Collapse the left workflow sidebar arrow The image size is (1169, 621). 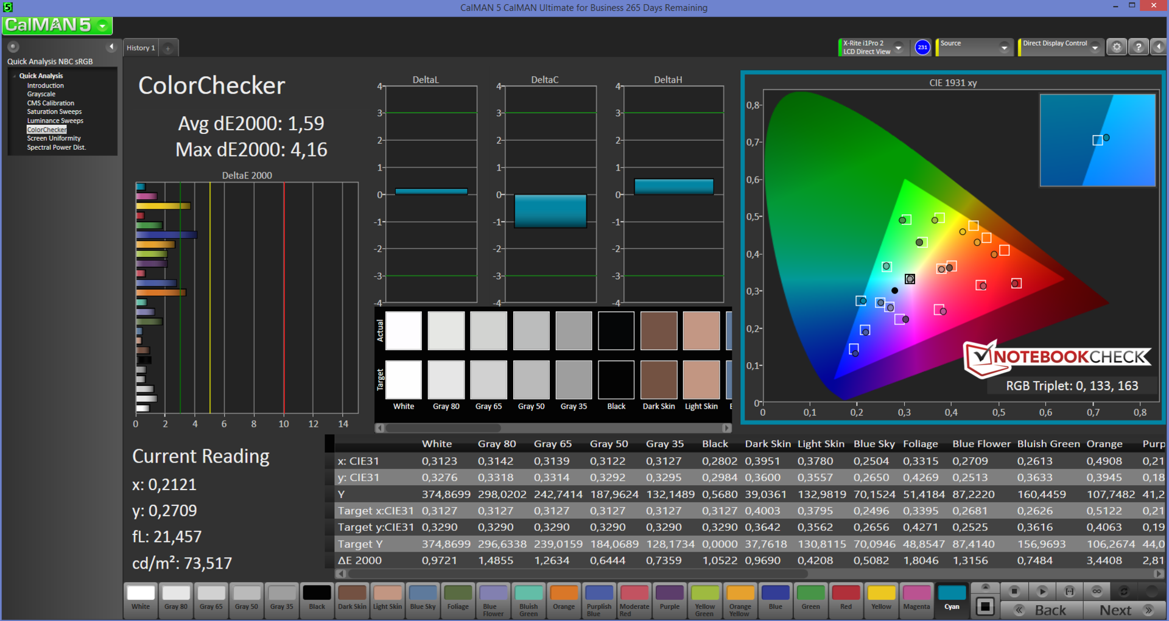point(111,47)
